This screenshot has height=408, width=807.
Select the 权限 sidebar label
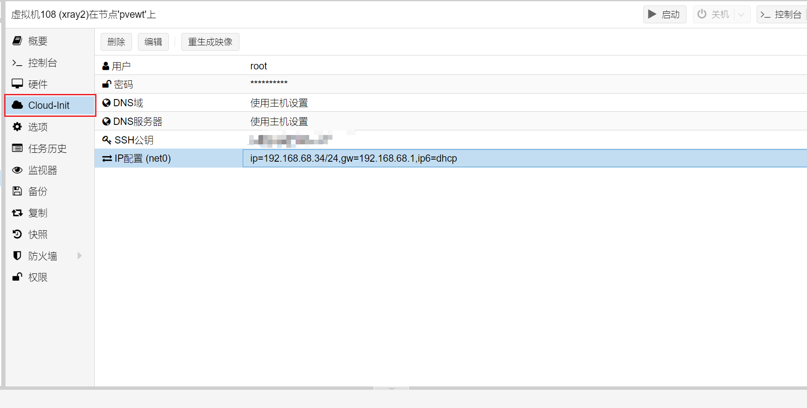pos(38,277)
